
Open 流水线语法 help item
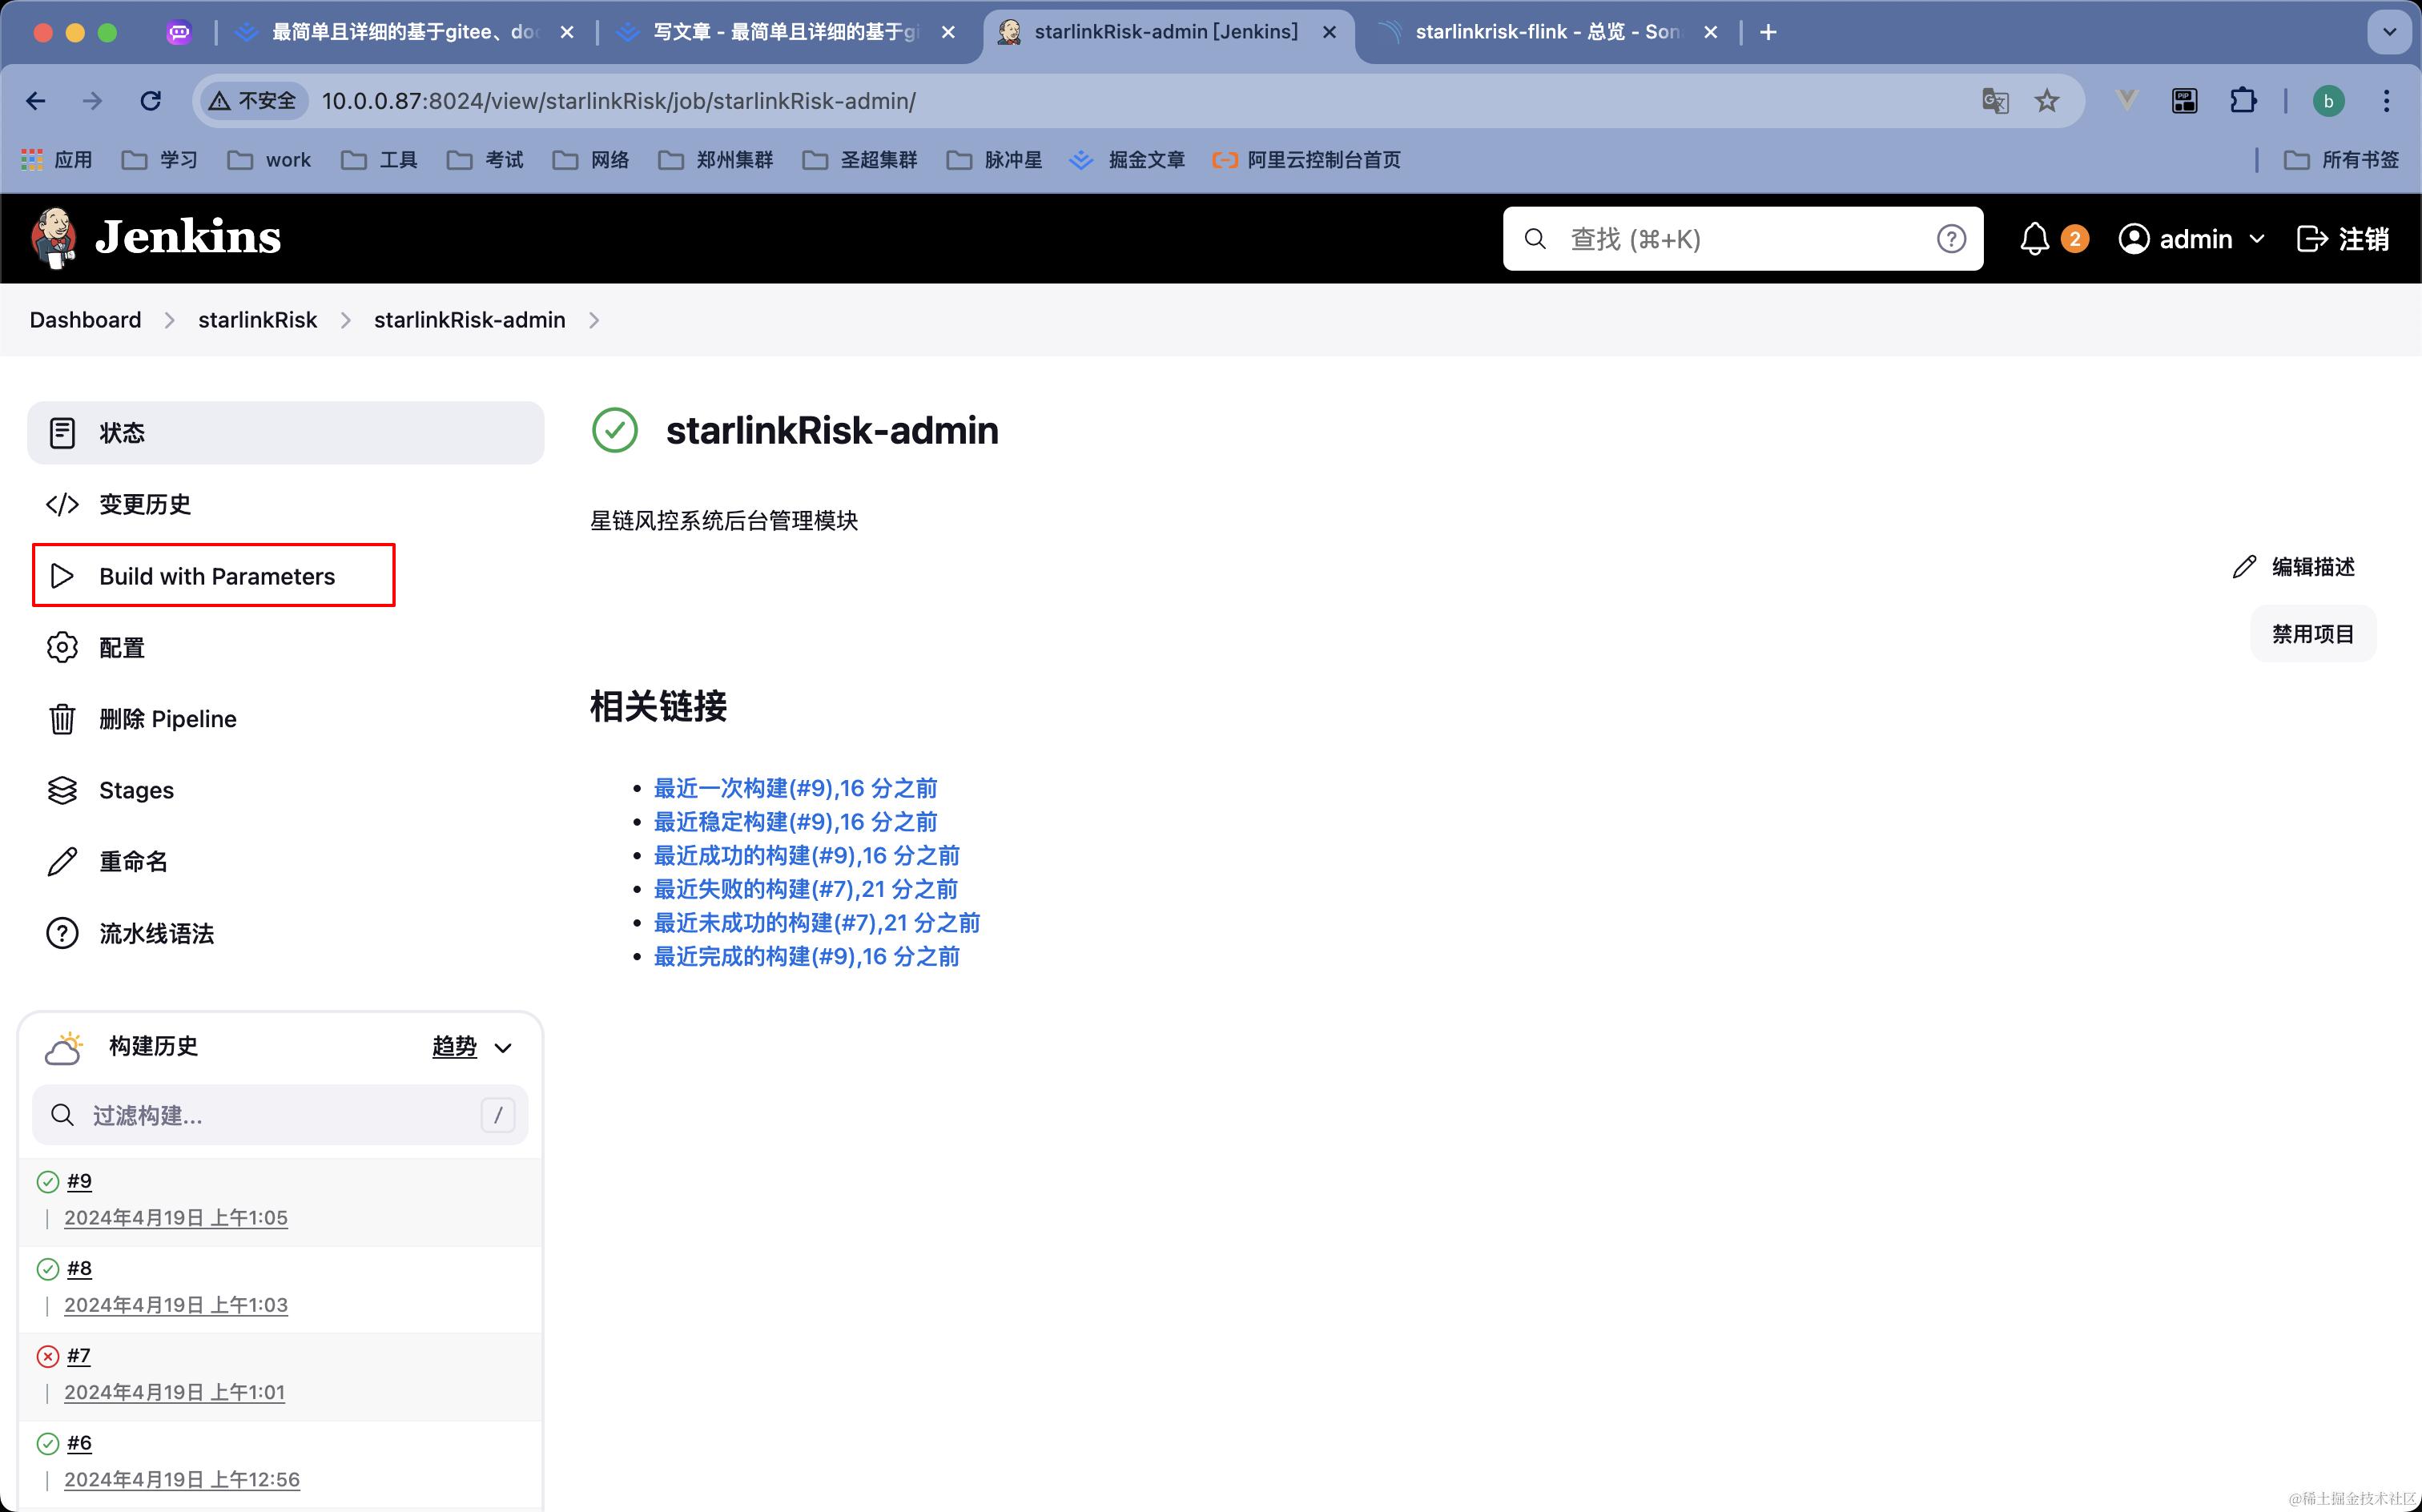coord(155,933)
